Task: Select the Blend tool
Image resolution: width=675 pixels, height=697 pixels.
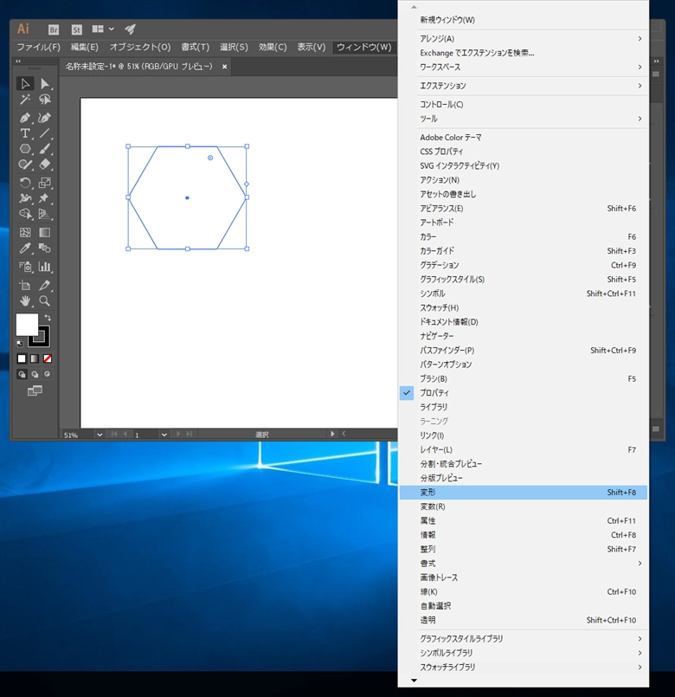Action: click(45, 248)
